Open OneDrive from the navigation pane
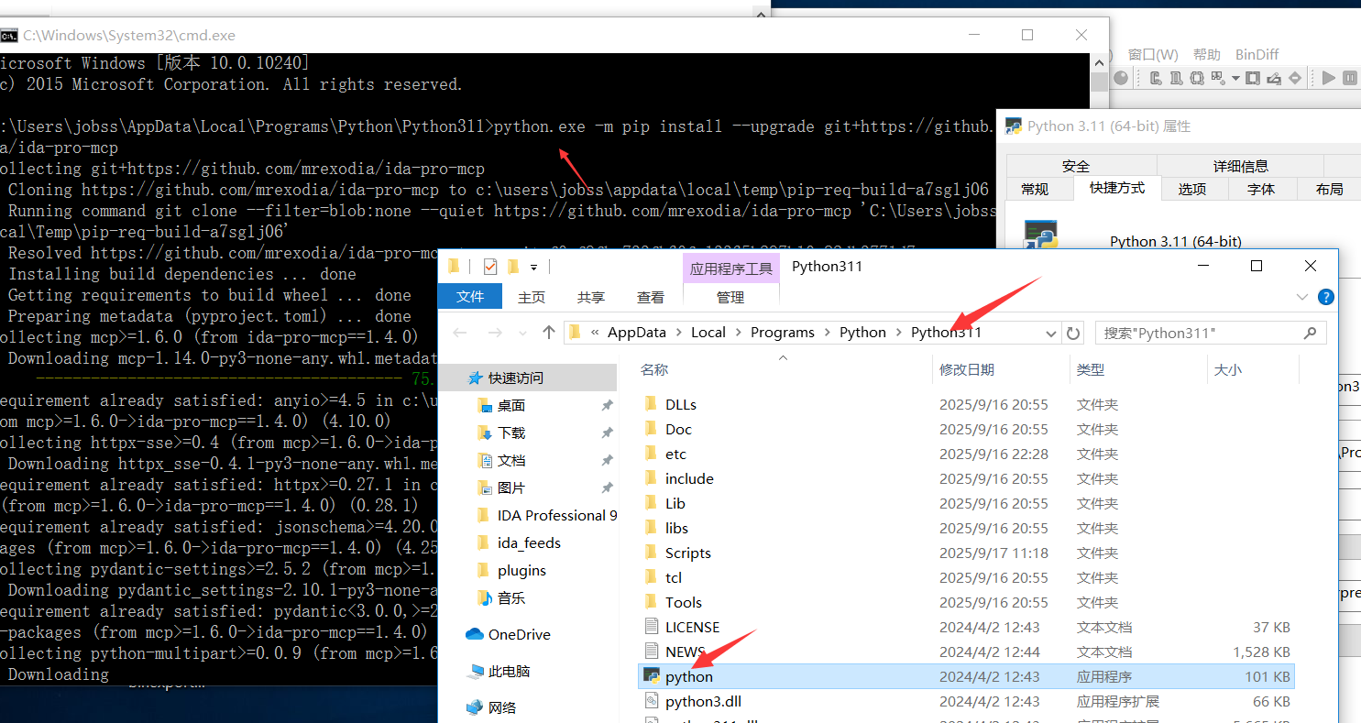 pos(519,634)
